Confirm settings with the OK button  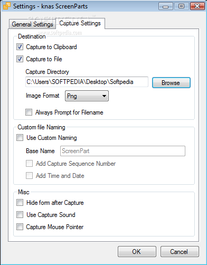137,252
